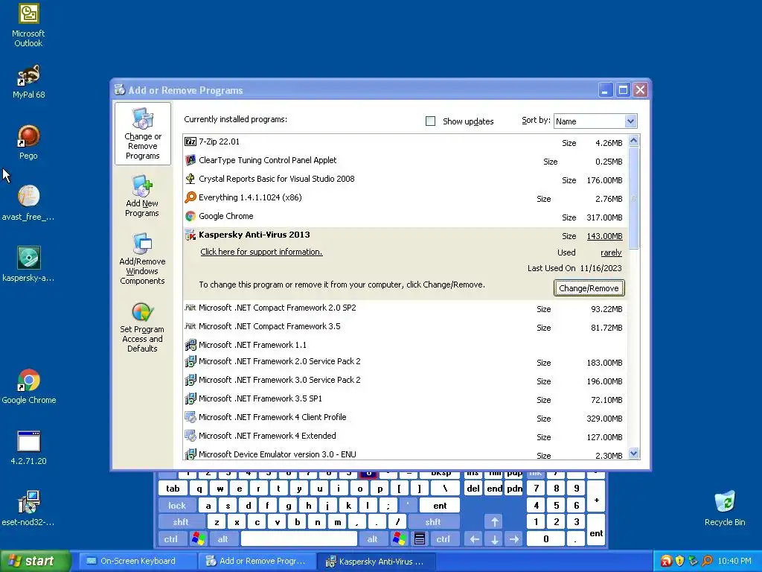Switch to Add or Remove Programs taskbar button
Screen dimensions: 762x572
coord(257,561)
